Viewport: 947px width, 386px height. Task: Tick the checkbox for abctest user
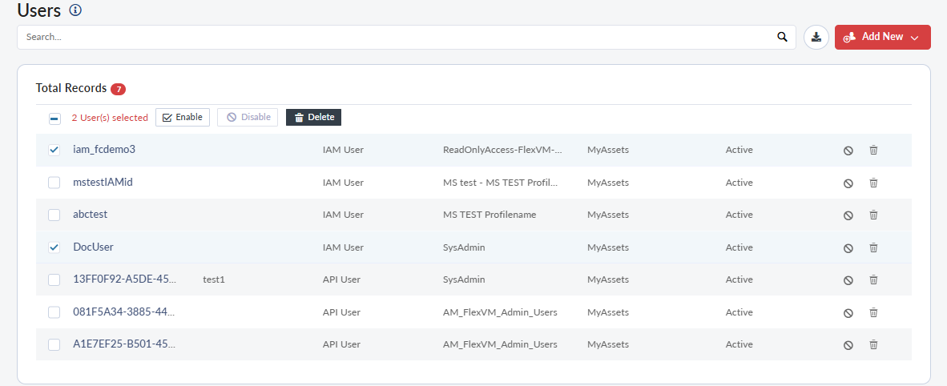[x=54, y=215]
